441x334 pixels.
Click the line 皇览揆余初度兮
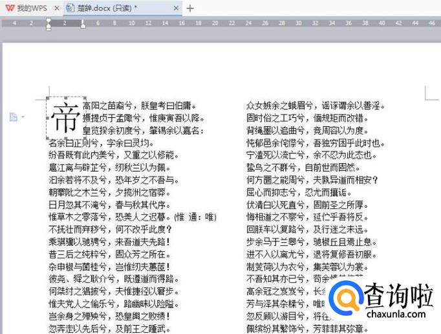[112, 130]
